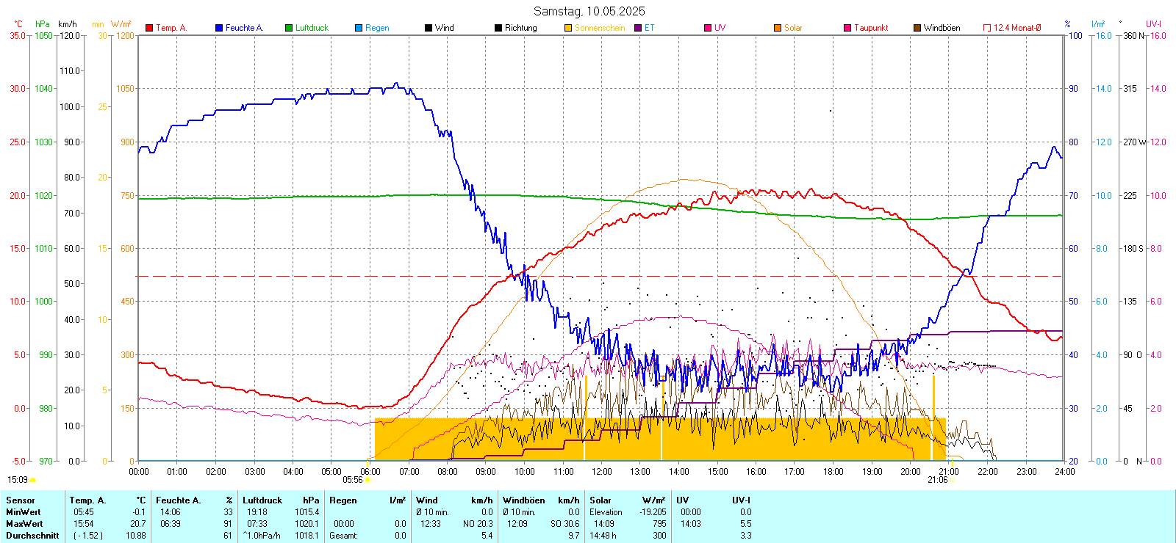Click the Taupunkt legend label
The height and width of the screenshot is (543, 1176).
871,28
